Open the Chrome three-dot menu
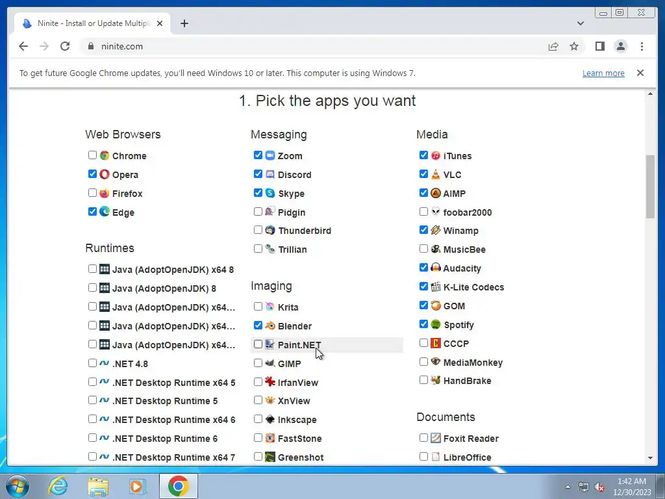The image size is (665, 499). coord(642,46)
